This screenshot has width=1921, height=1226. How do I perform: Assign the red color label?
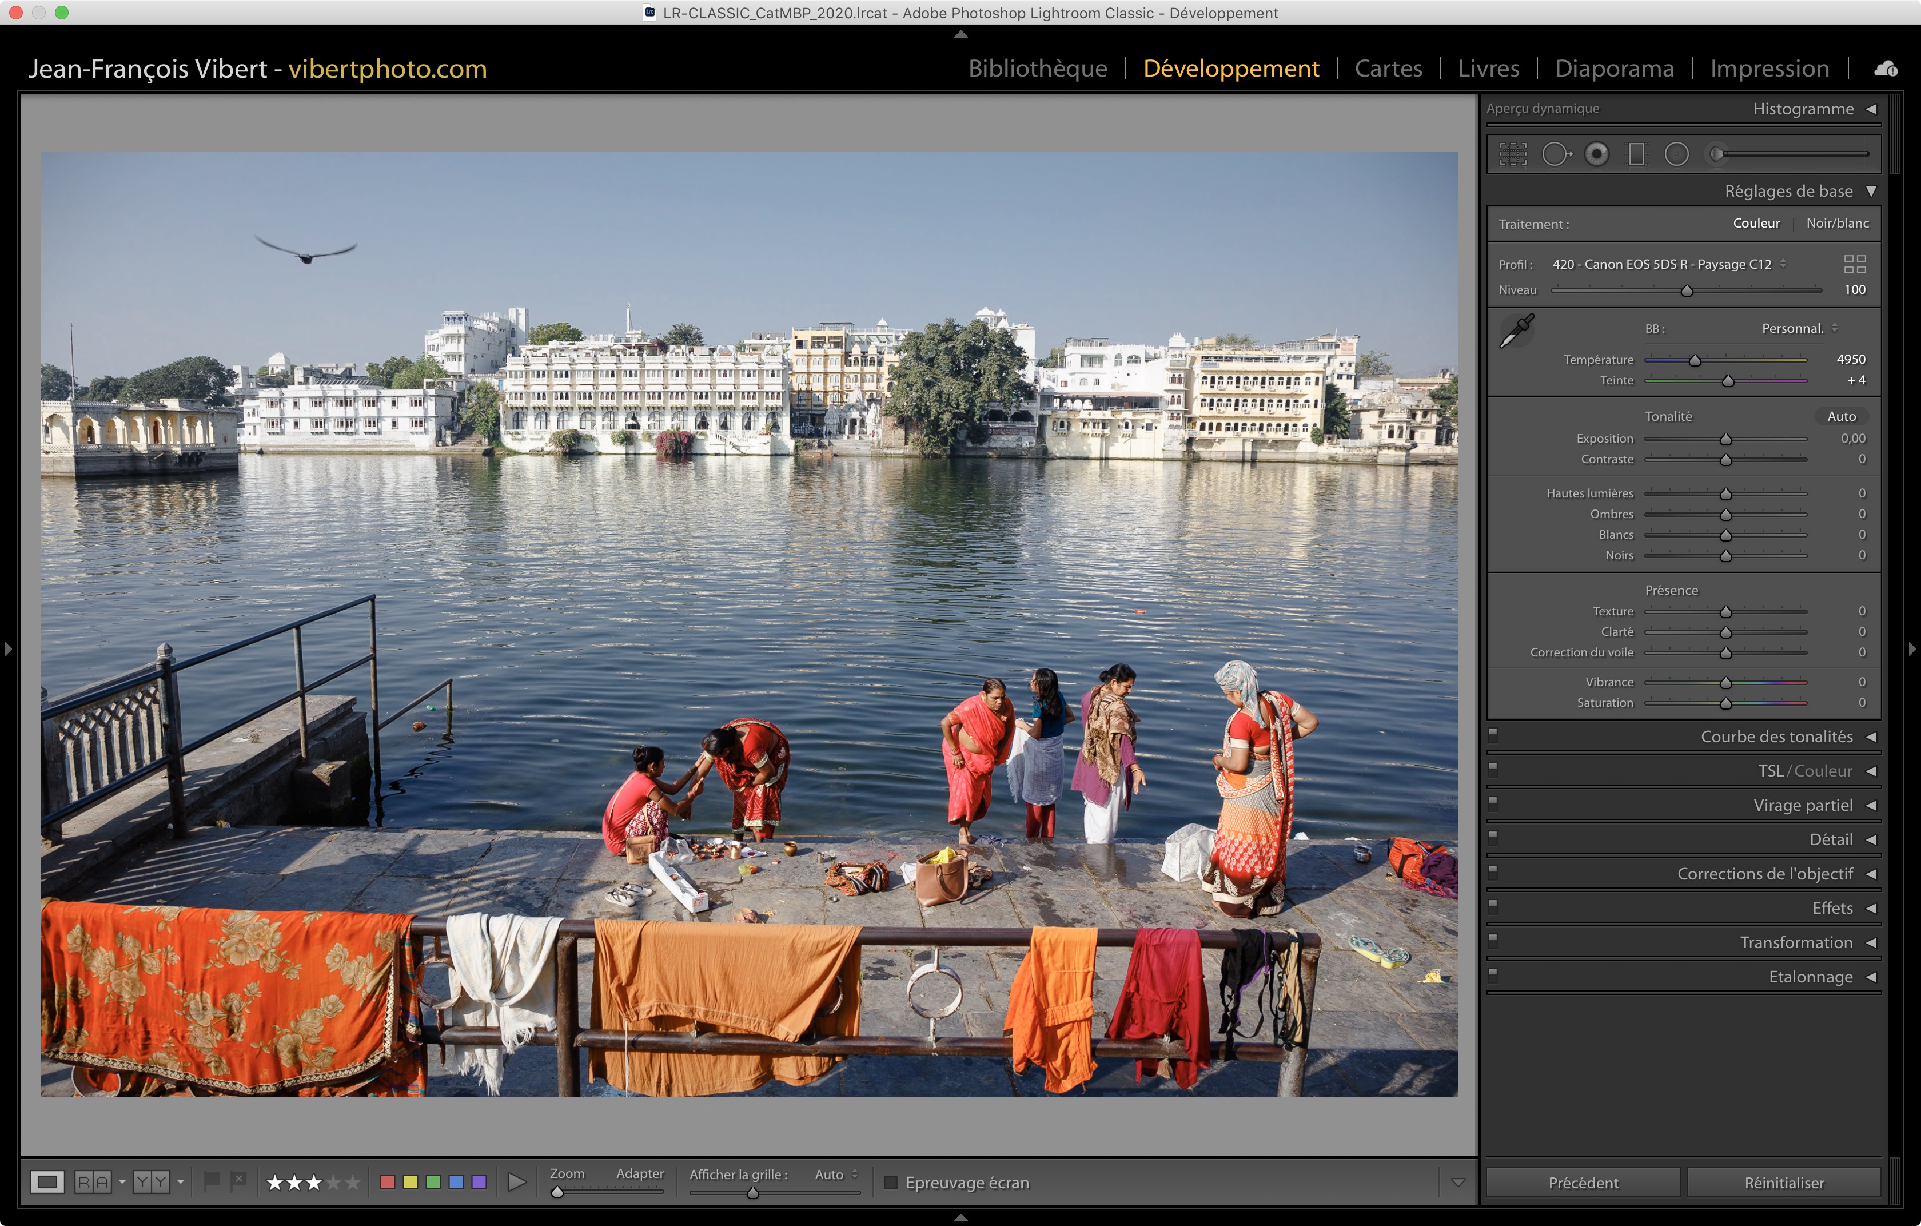point(387,1181)
